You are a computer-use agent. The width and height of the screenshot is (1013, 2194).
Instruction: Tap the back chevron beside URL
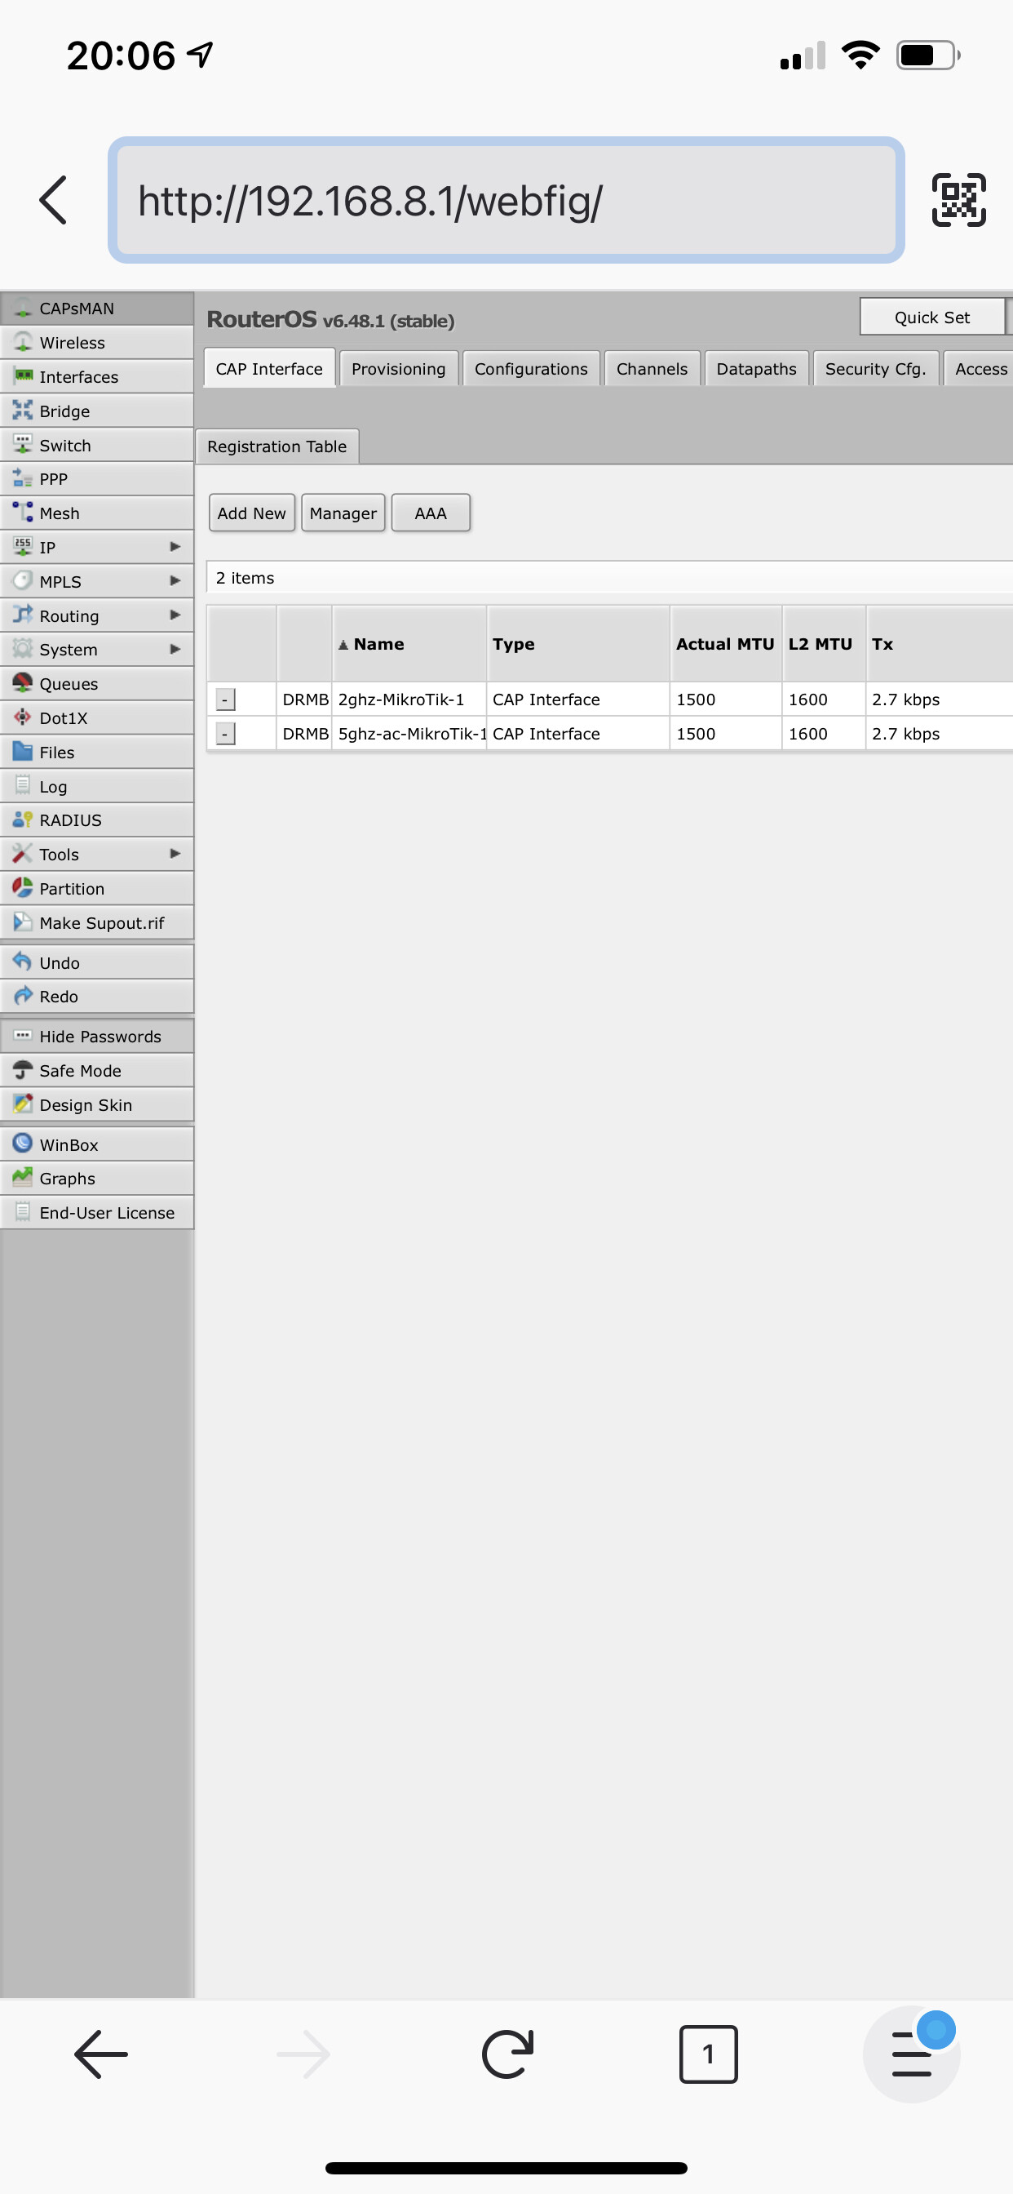pyautogui.click(x=54, y=200)
